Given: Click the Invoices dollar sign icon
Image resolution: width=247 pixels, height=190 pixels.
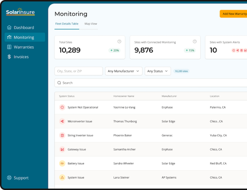Looking at the screenshot, I should tap(9, 57).
